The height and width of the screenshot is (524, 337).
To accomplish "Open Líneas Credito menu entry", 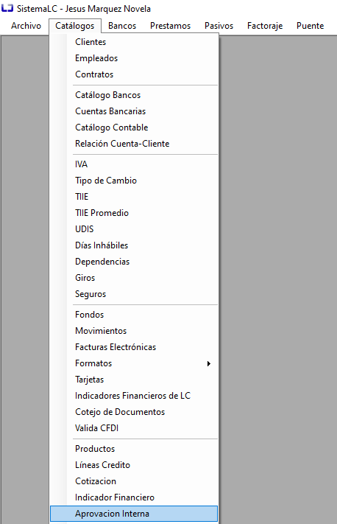I will (134, 465).
